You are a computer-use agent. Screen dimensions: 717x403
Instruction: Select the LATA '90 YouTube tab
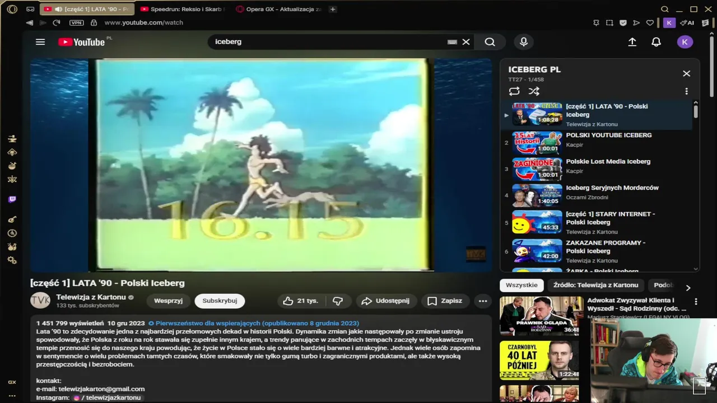[x=87, y=9]
